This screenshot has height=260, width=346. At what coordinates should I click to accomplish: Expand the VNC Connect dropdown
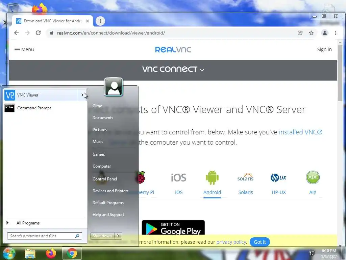click(173, 69)
